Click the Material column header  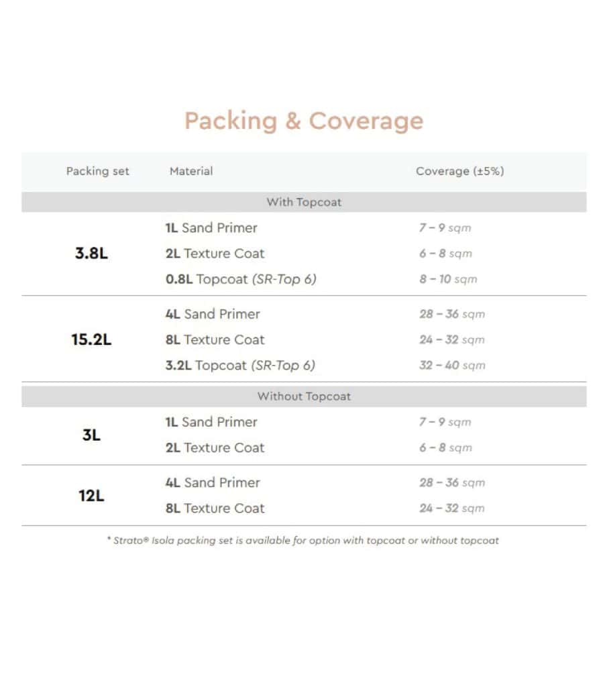point(191,171)
